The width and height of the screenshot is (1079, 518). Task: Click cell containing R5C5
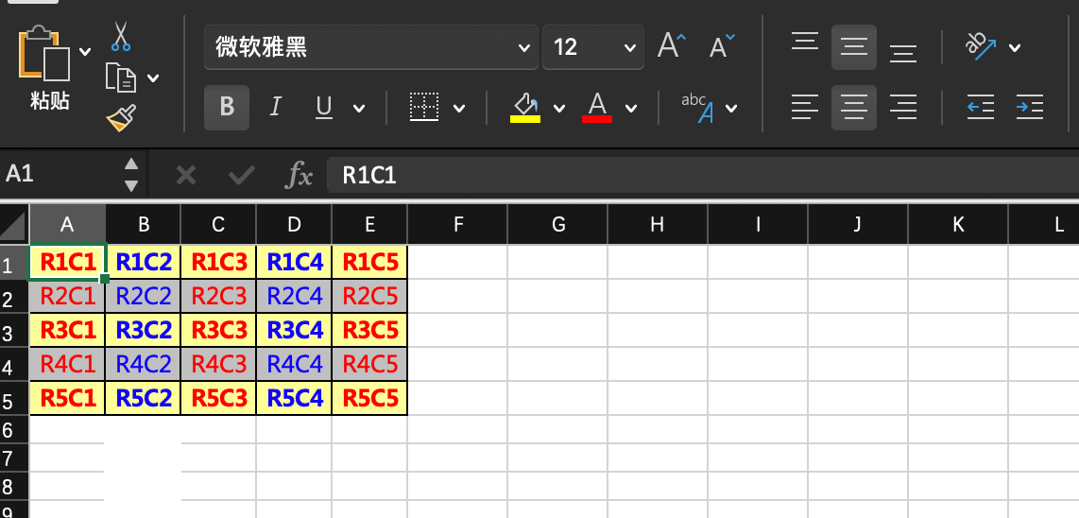369,398
